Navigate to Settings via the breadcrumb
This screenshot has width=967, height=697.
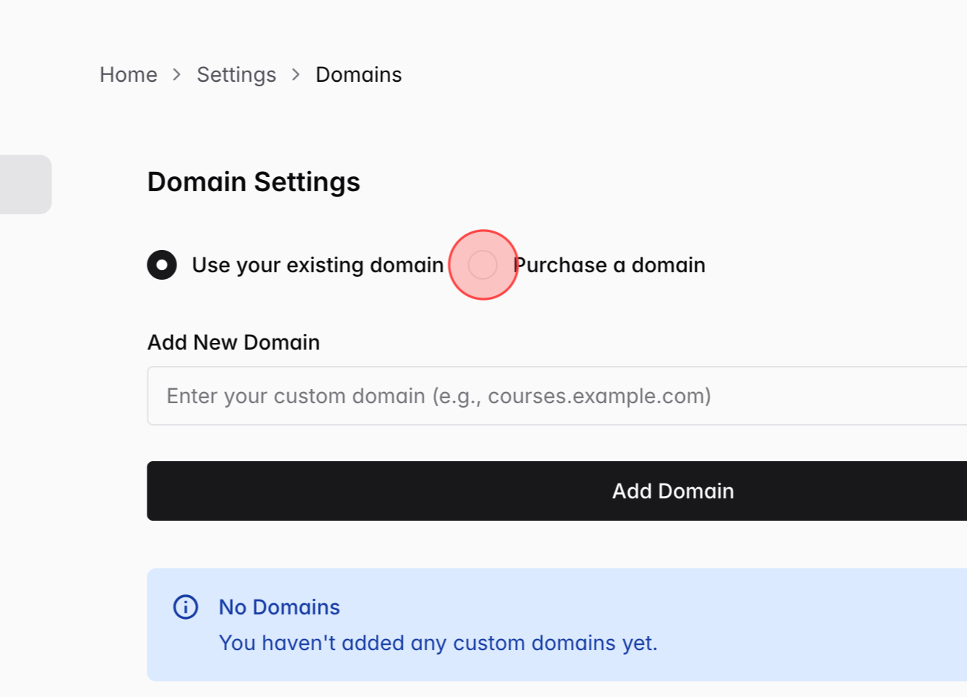236,74
